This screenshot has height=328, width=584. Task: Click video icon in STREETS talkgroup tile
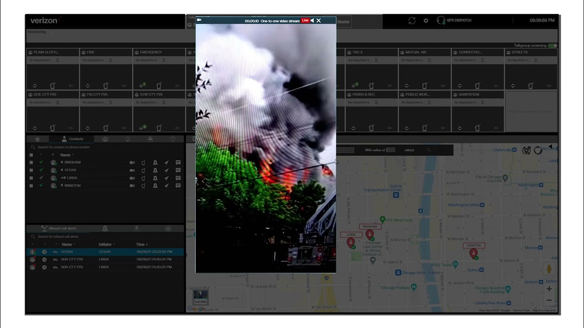[x=550, y=86]
